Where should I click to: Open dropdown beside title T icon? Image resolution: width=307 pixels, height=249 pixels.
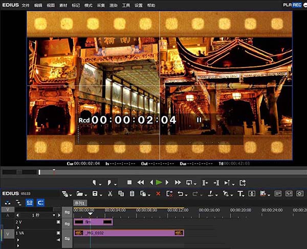(243, 195)
